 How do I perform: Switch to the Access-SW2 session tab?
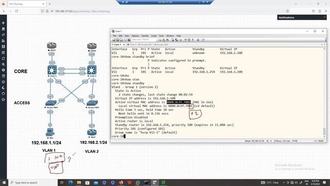coord(161,45)
